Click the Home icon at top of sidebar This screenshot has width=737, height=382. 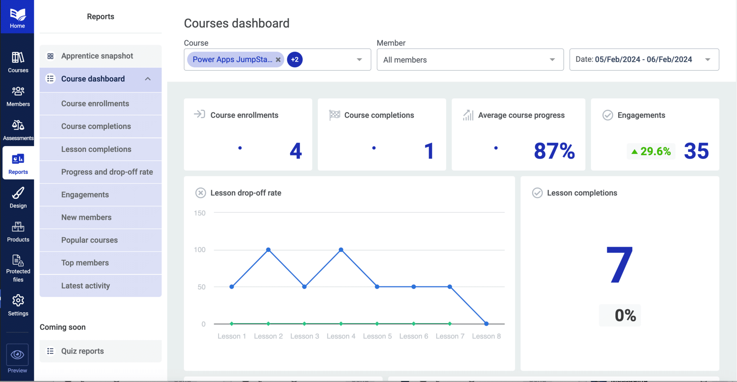coord(17,16)
